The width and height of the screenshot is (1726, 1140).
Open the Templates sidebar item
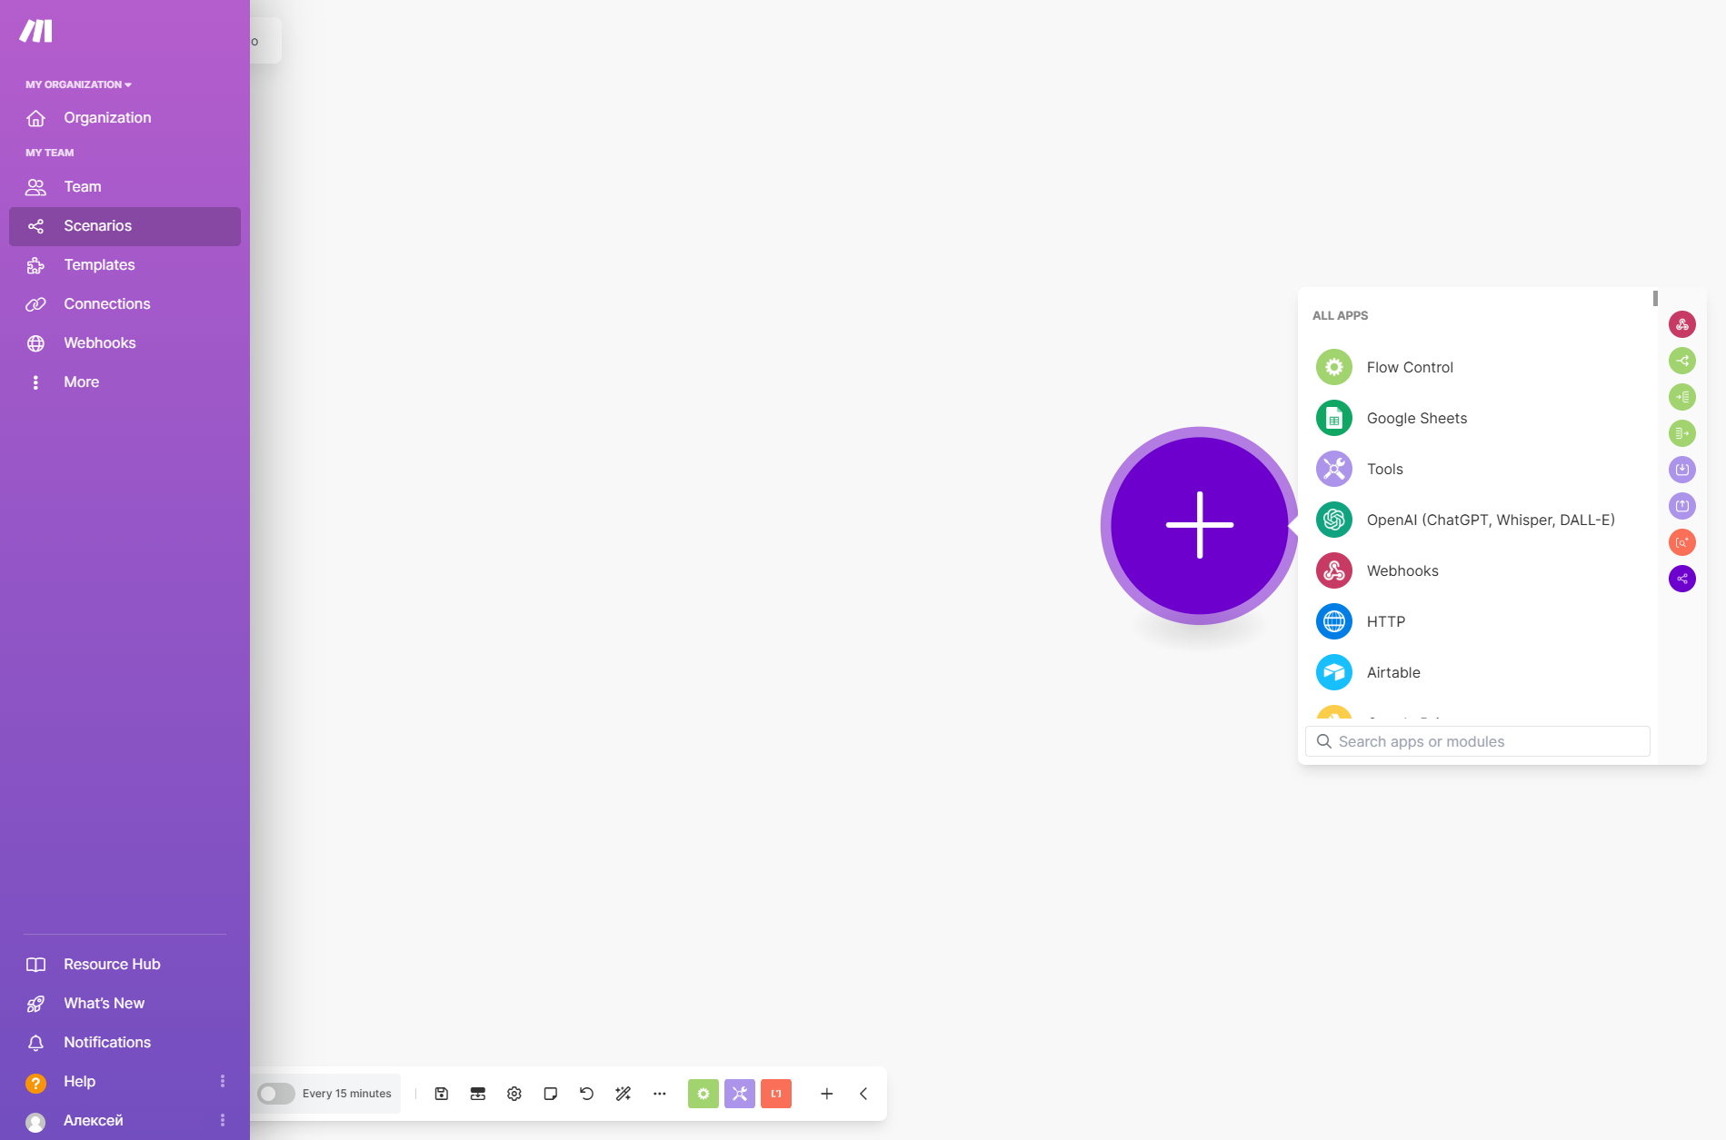click(x=99, y=265)
